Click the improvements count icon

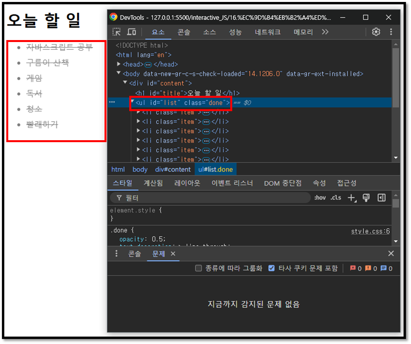[x=383, y=268]
